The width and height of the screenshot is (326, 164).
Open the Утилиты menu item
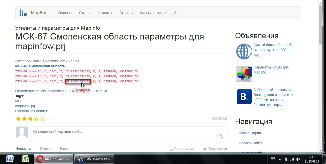click(x=105, y=13)
